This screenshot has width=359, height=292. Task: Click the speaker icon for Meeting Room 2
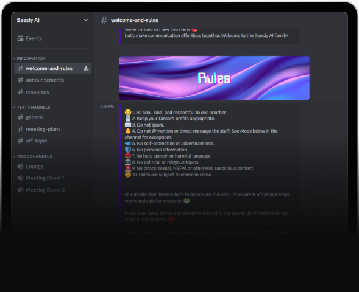pyautogui.click(x=20, y=190)
